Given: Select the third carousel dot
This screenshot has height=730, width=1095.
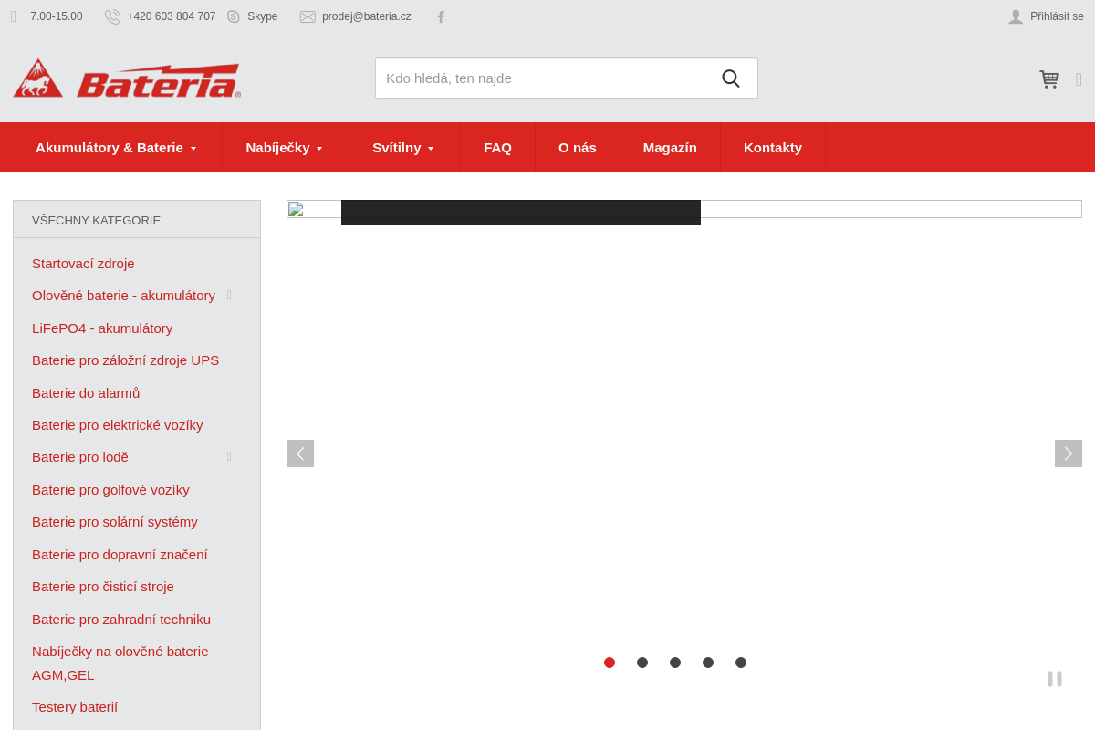Looking at the screenshot, I should pos(675,662).
